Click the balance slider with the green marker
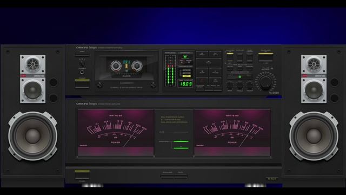This screenshot has width=346, height=195. point(240,77)
